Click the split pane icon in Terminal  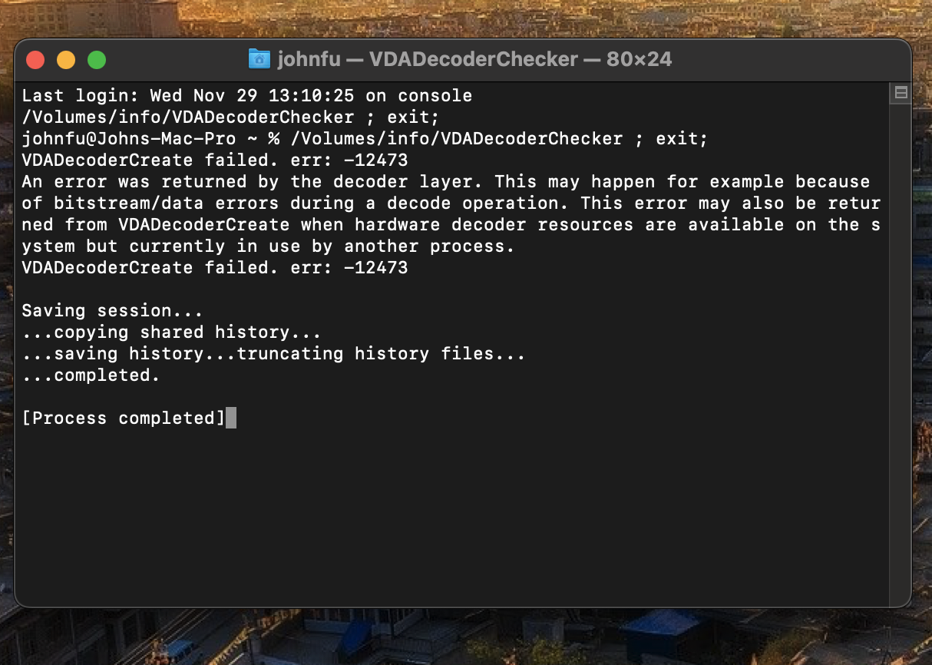[x=901, y=93]
